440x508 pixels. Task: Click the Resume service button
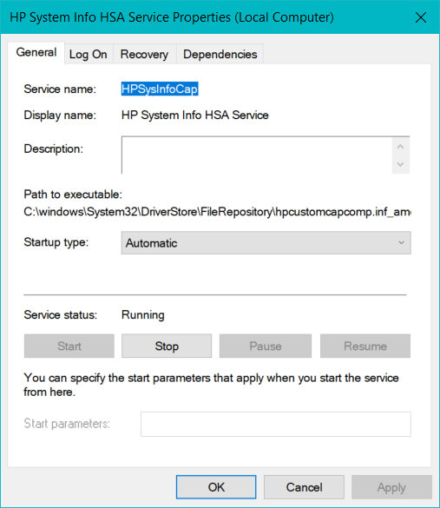365,346
